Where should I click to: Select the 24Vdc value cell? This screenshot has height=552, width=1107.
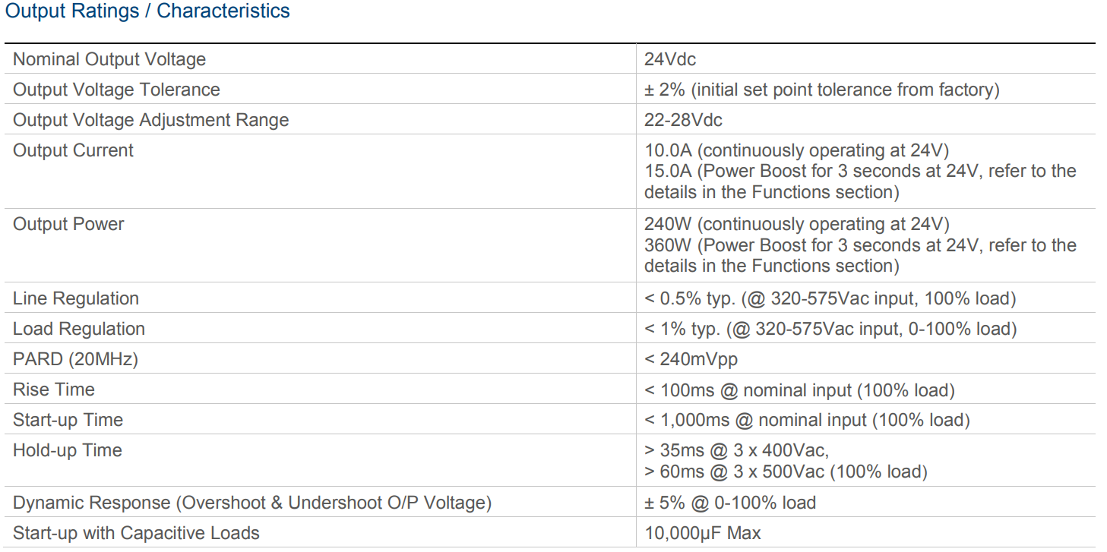(670, 59)
